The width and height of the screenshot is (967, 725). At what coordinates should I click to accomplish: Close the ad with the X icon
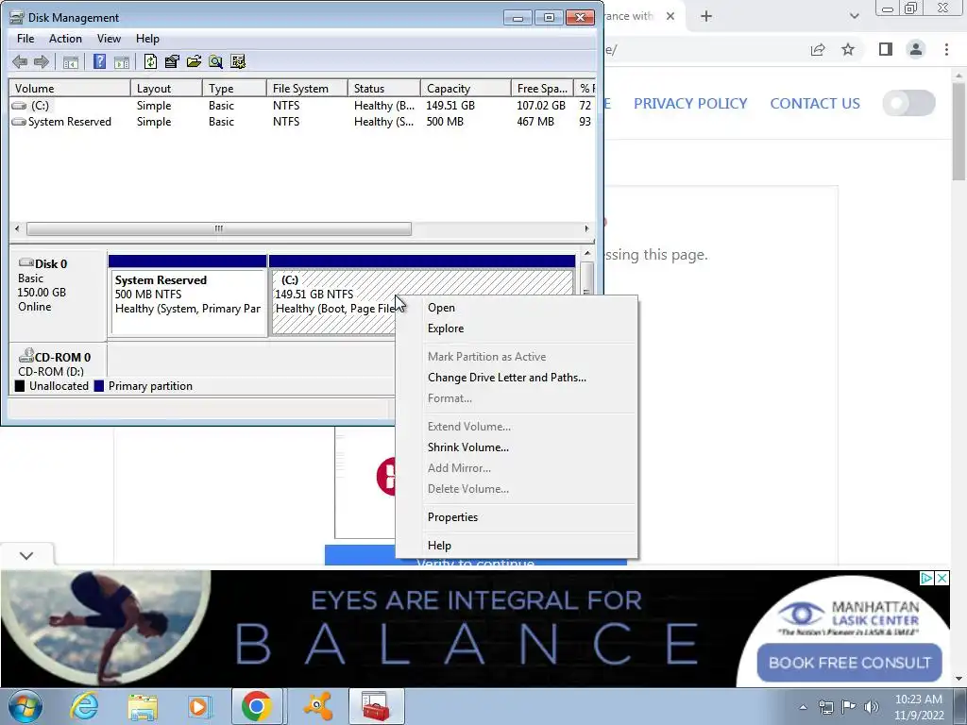pos(942,579)
